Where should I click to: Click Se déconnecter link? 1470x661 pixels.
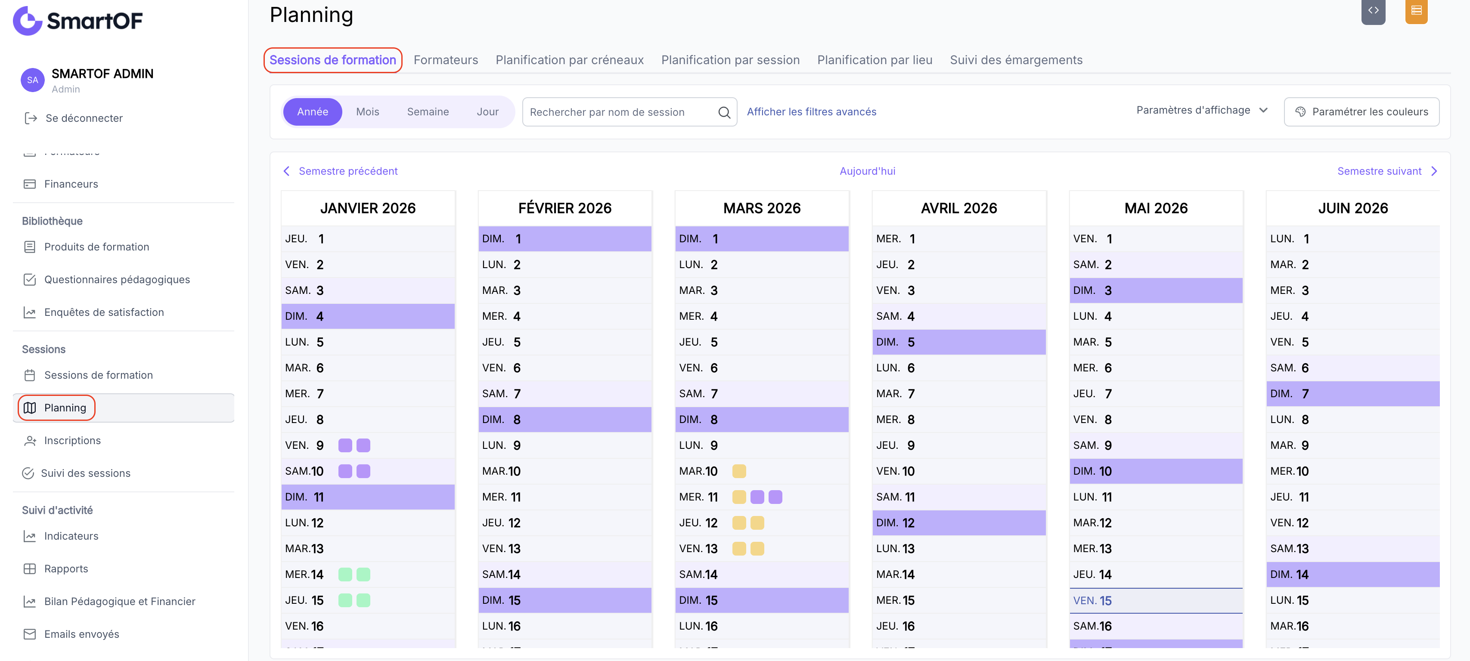pyautogui.click(x=83, y=118)
